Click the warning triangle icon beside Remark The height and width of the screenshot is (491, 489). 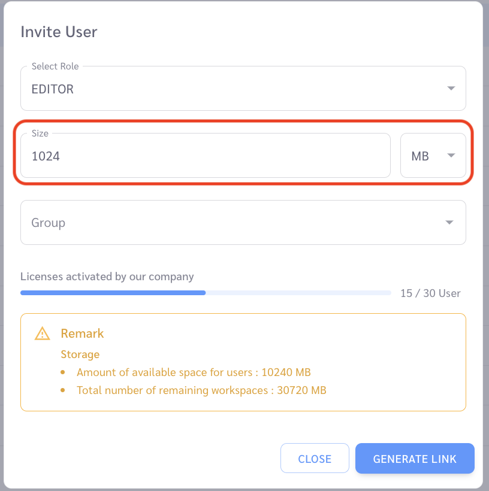(43, 333)
